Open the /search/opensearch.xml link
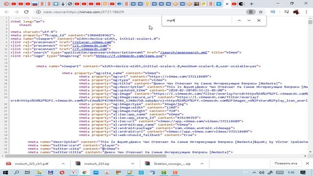Viewport: 313px width, 176px height. (184, 52)
